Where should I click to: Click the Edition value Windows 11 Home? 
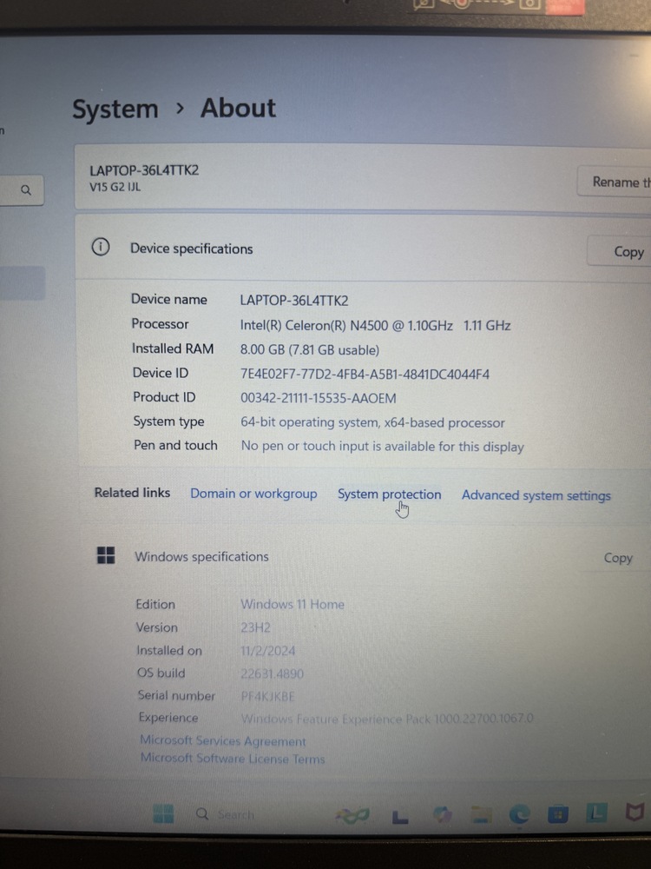[x=293, y=604]
